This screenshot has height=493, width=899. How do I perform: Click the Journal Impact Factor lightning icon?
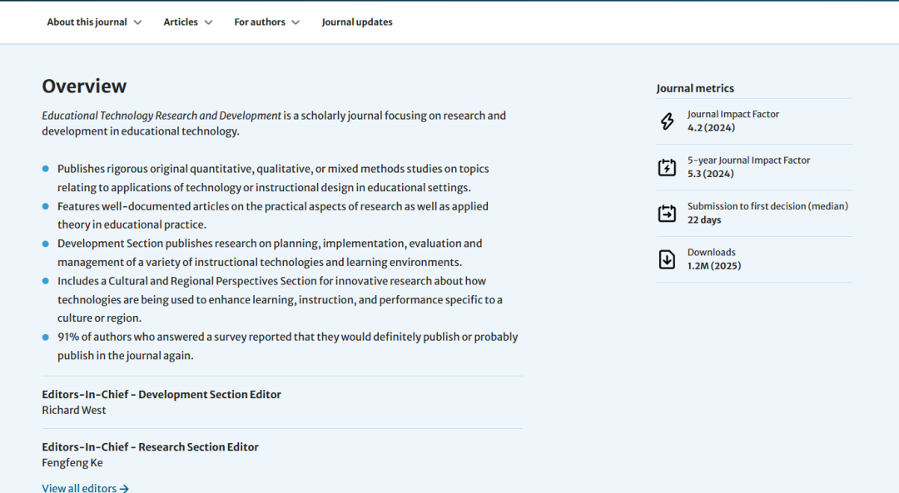tap(667, 121)
